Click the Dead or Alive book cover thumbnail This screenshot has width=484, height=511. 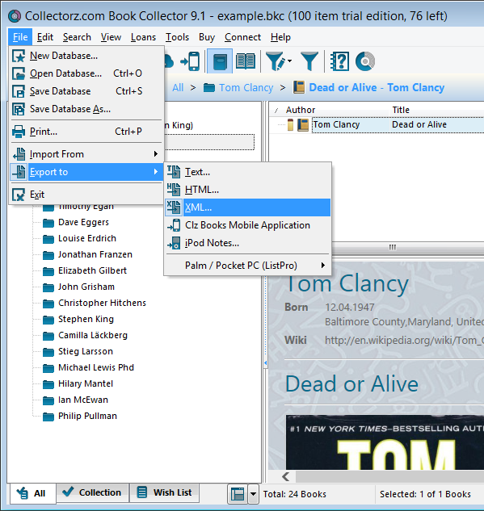[x=385, y=442]
